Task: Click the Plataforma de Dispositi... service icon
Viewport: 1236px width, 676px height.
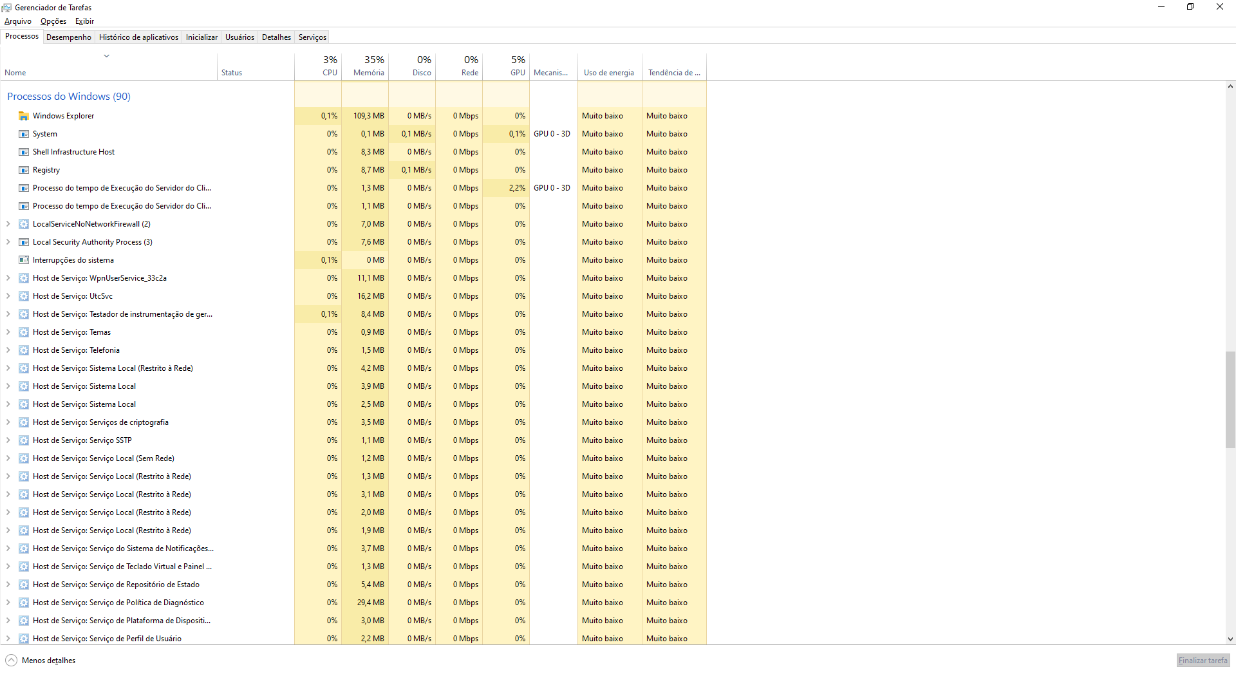Action: (x=24, y=621)
